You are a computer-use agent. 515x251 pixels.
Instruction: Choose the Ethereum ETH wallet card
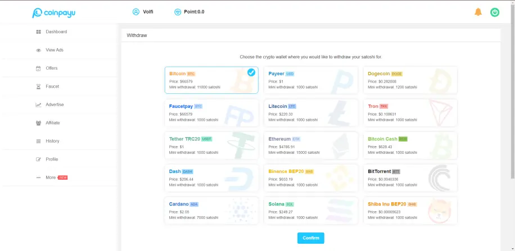311,145
